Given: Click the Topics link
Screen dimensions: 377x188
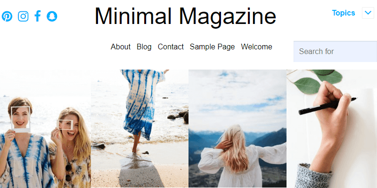Looking at the screenshot, I should [344, 13].
